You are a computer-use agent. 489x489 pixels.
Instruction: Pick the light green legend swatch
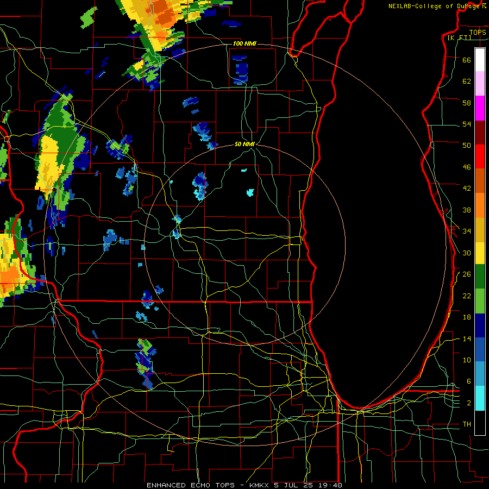480,301
